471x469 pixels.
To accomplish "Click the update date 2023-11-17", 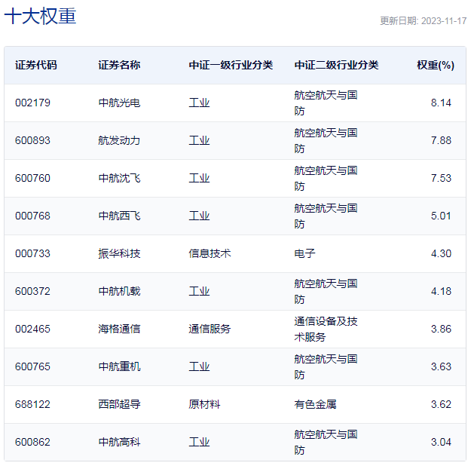I will click(x=444, y=21).
